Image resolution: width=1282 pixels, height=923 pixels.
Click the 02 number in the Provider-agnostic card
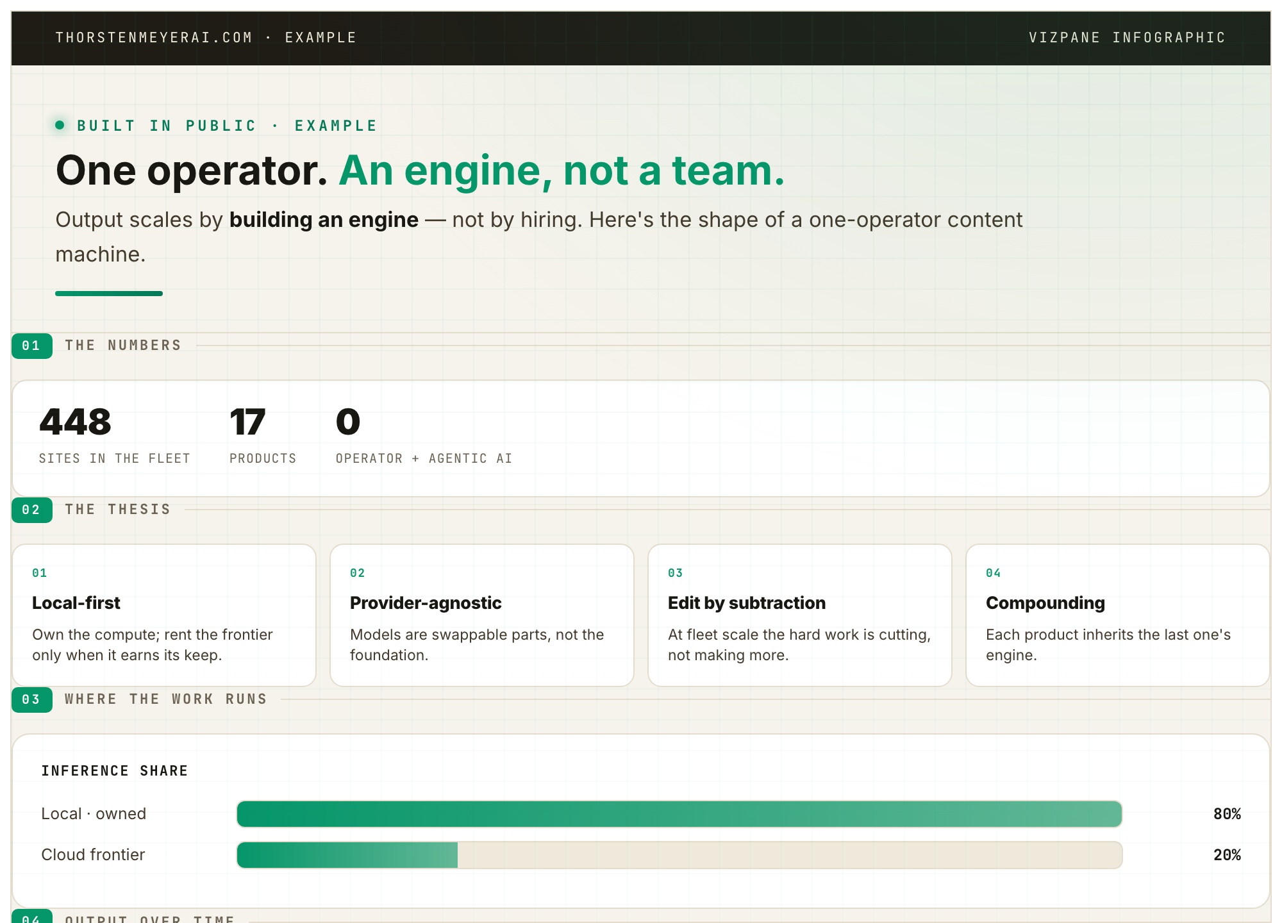point(358,573)
